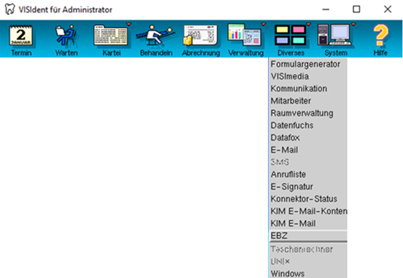Click the highlighted EBZ menu entry
The image size is (403, 278).
(x=308, y=235)
